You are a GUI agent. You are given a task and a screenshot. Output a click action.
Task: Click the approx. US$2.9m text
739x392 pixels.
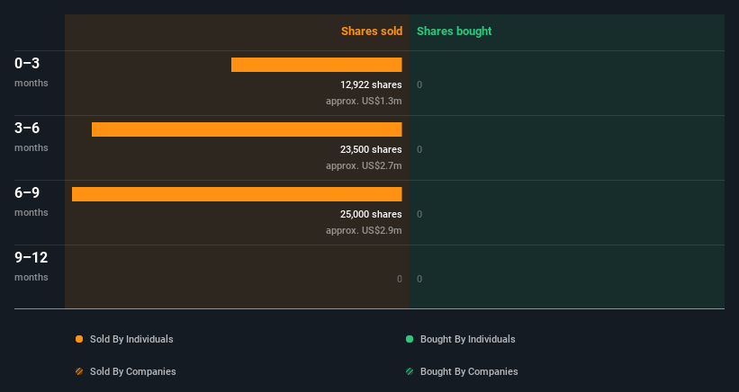click(364, 230)
